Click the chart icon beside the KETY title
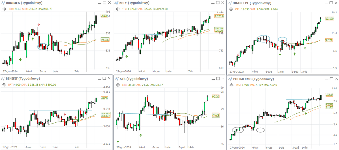This screenshot has height=150, width=339. pyautogui.click(x=116, y=3)
